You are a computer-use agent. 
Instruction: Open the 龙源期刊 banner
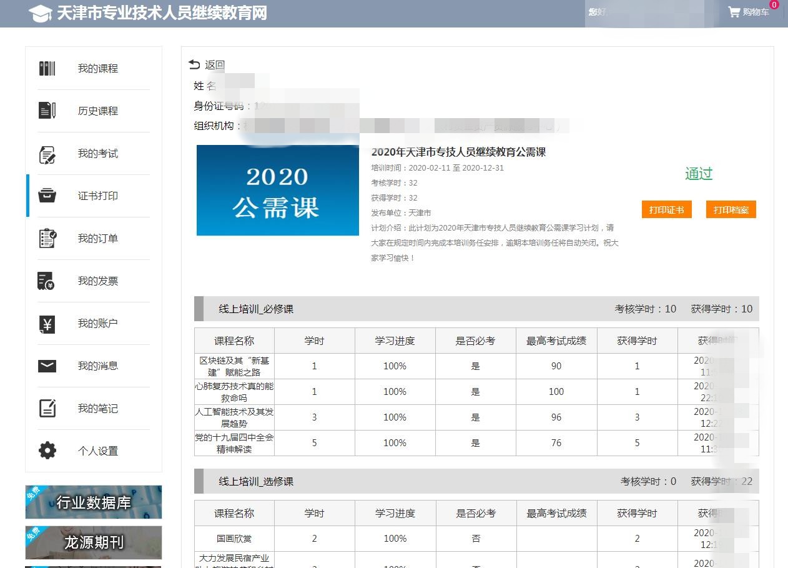coord(94,542)
